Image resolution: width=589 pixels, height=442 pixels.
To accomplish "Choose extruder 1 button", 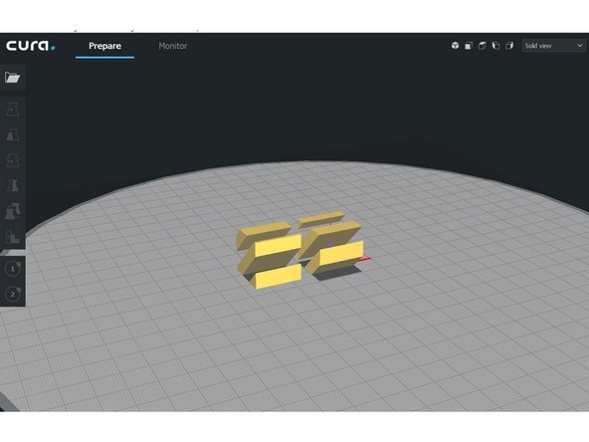I will [13, 269].
